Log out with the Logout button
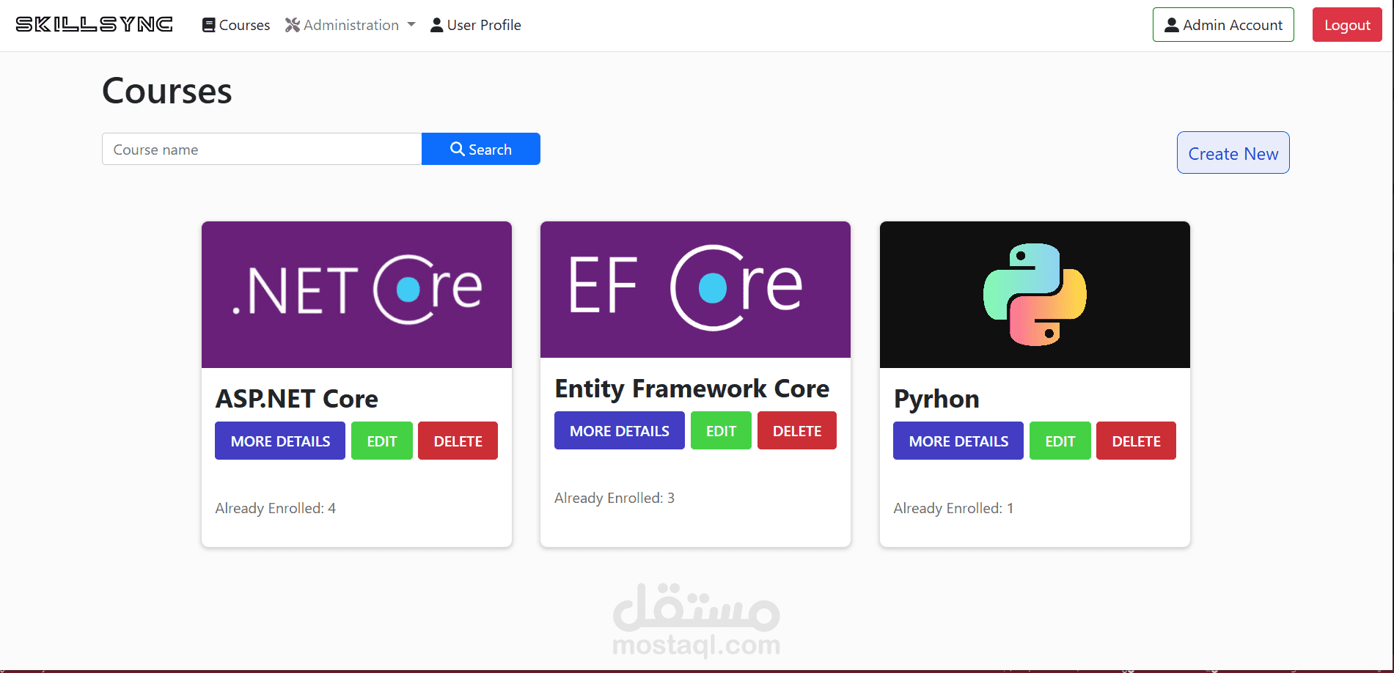Image resolution: width=1394 pixels, height=673 pixels. click(1347, 25)
